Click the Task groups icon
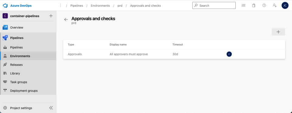 coord(5,82)
